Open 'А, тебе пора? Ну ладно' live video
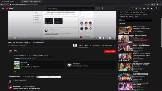The height and width of the screenshot is (91, 162). click(126, 39)
